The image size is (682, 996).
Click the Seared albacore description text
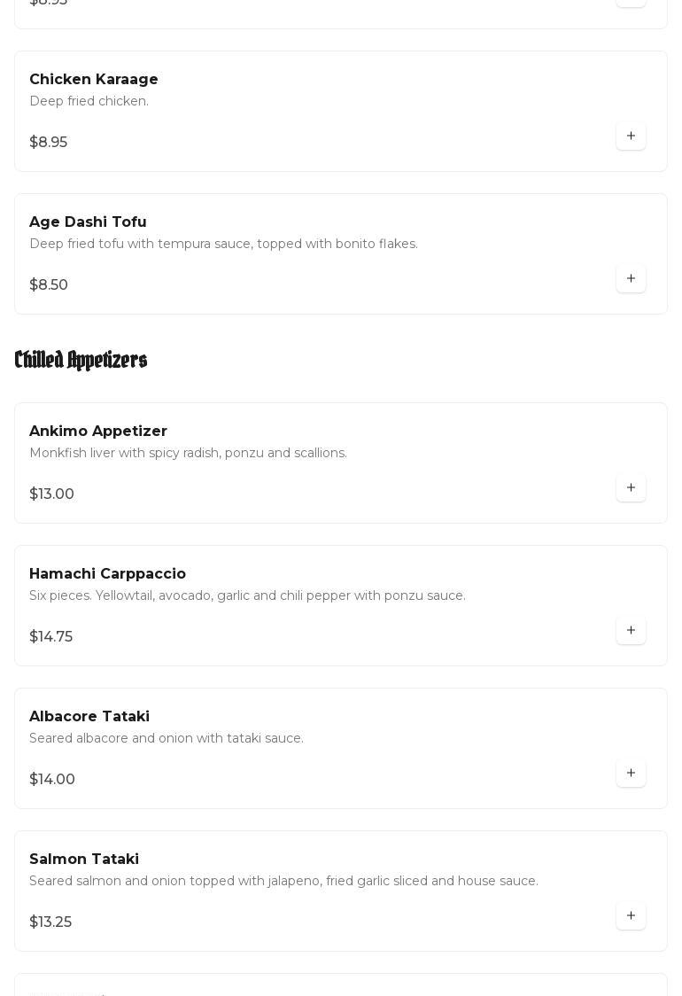click(x=167, y=739)
